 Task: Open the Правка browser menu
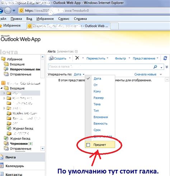pyautogui.click(x=16, y=19)
